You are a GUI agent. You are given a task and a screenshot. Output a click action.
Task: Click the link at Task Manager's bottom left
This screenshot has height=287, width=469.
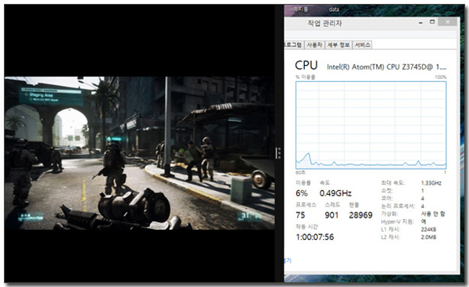pos(287,260)
